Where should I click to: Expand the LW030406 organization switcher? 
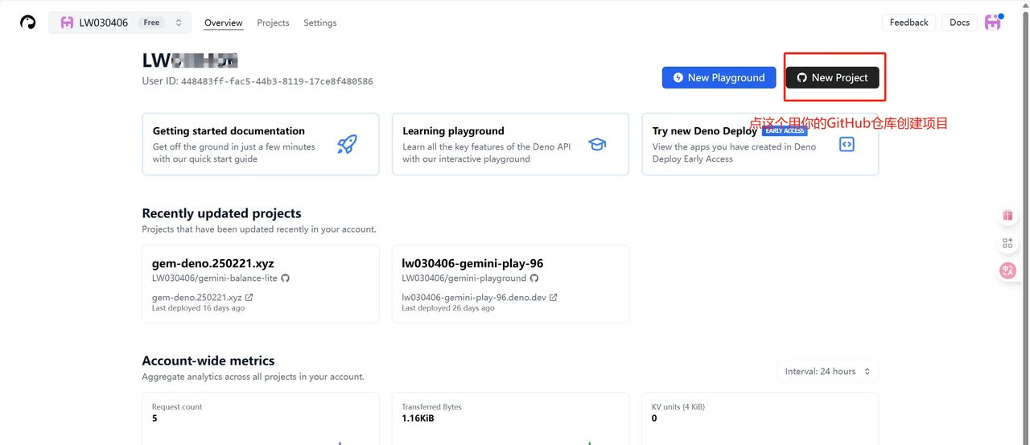tap(120, 23)
